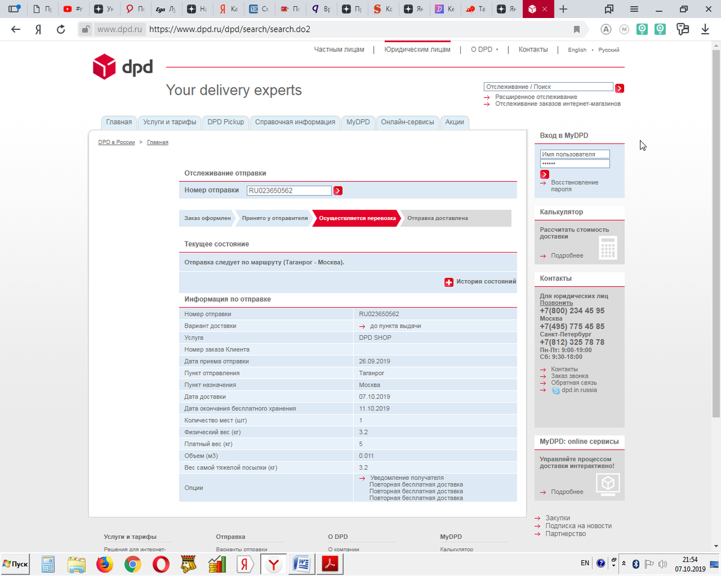Click the cube monitor image in MyDPD block

click(608, 484)
